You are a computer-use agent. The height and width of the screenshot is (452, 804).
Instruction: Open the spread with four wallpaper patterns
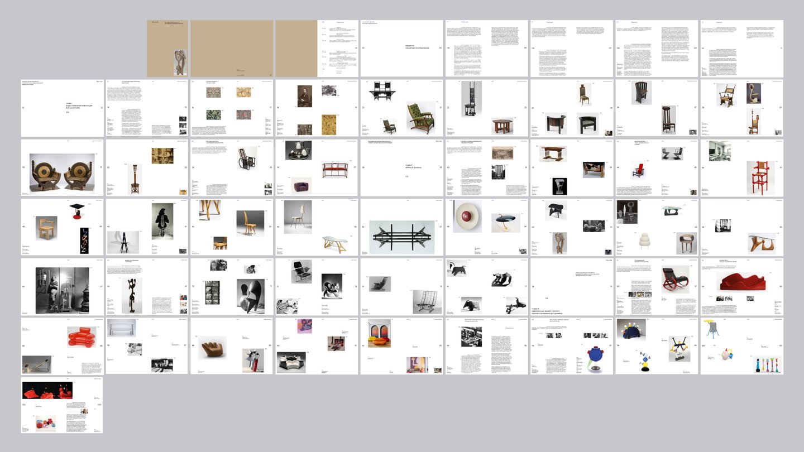pos(232,108)
